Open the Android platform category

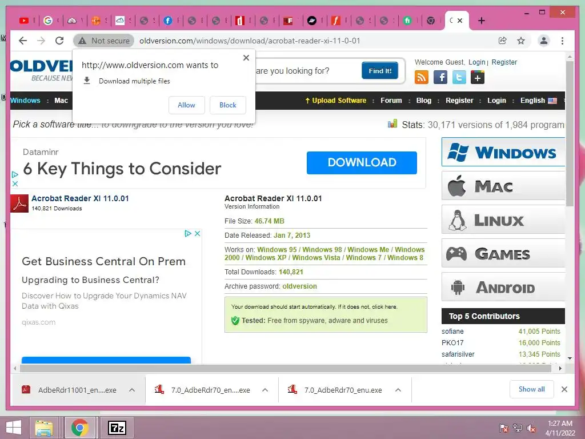click(503, 287)
